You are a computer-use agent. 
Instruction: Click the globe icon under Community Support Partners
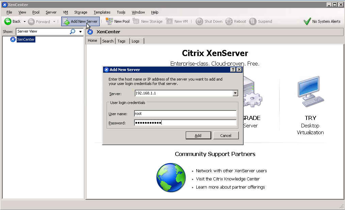(171, 177)
